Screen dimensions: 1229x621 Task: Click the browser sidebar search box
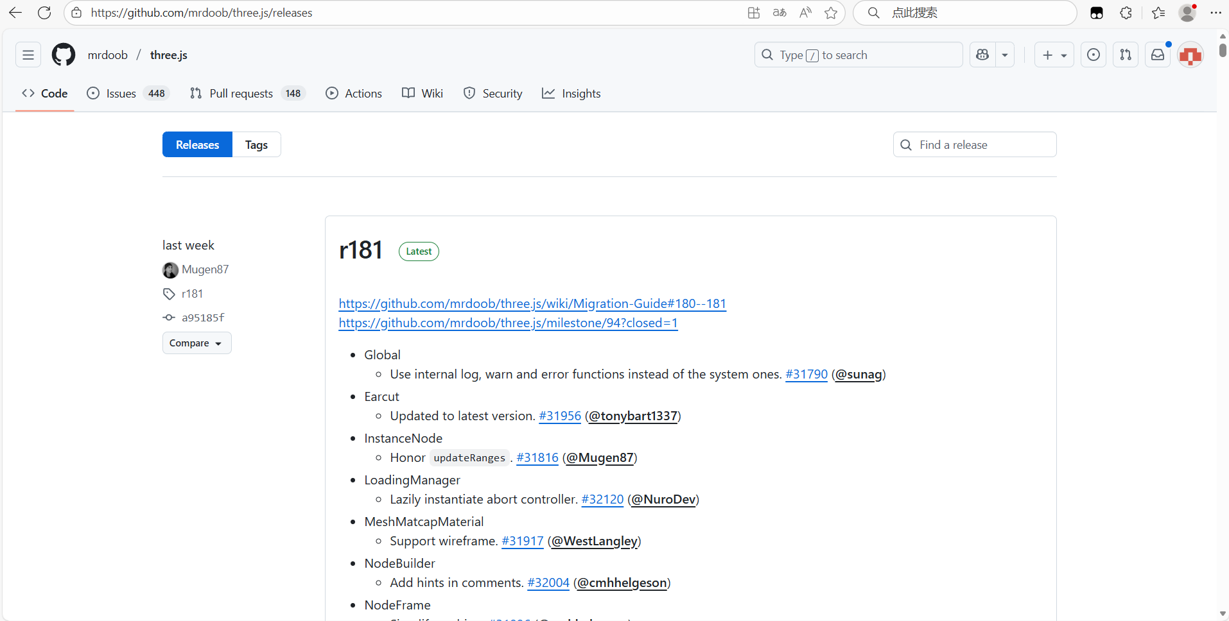[x=964, y=13]
